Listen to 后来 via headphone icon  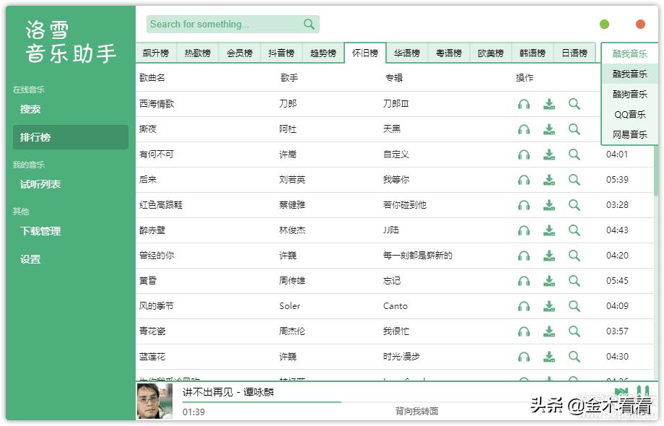[524, 180]
